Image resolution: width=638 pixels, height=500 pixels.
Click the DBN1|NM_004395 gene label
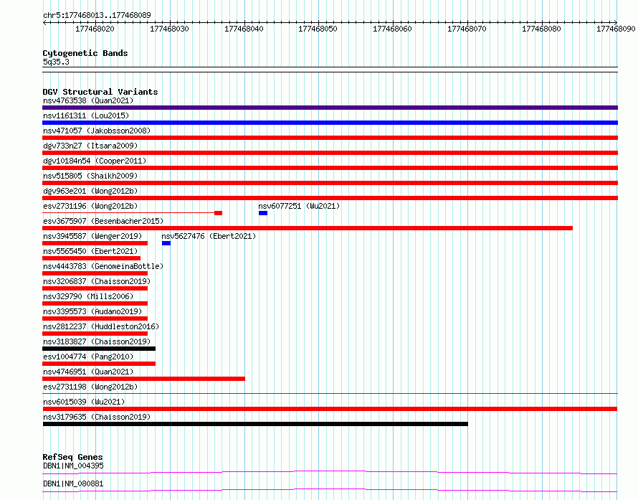pos(73,466)
